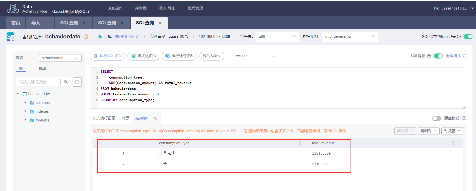Open the 账号管理 menu
Image resolution: width=476 pixels, height=191 pixels.
point(195,8)
